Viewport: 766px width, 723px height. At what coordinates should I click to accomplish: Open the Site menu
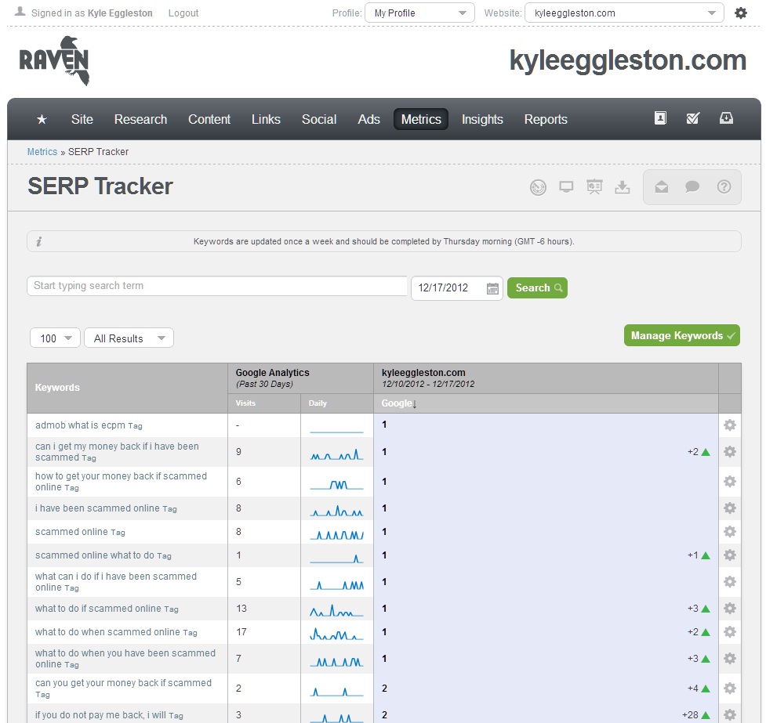pyautogui.click(x=82, y=119)
